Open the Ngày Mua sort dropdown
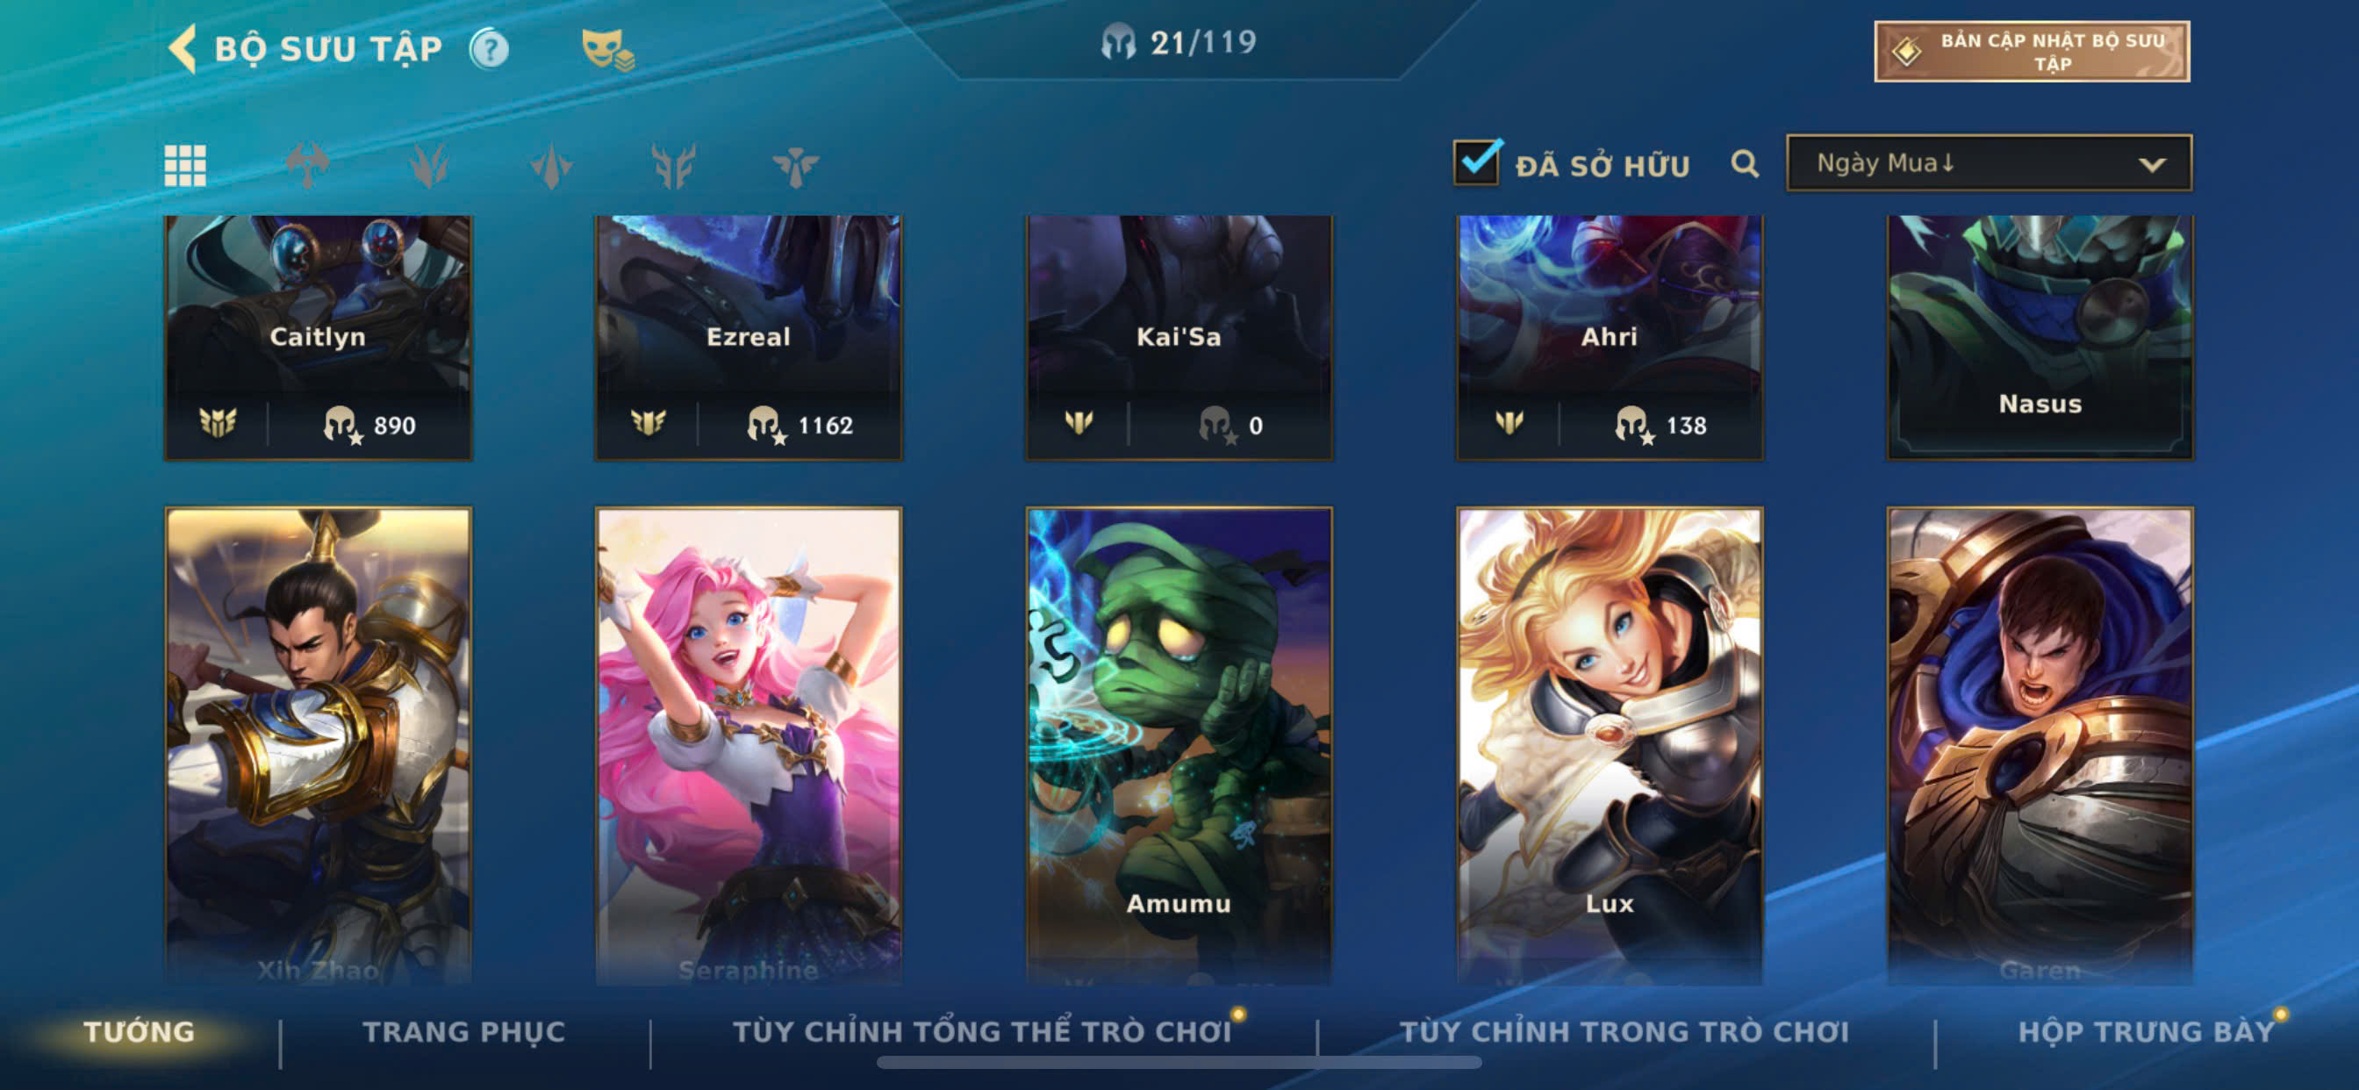This screenshot has width=2359, height=1090. 1988,163
